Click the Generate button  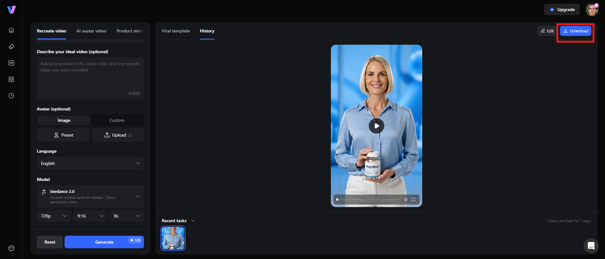click(x=104, y=242)
